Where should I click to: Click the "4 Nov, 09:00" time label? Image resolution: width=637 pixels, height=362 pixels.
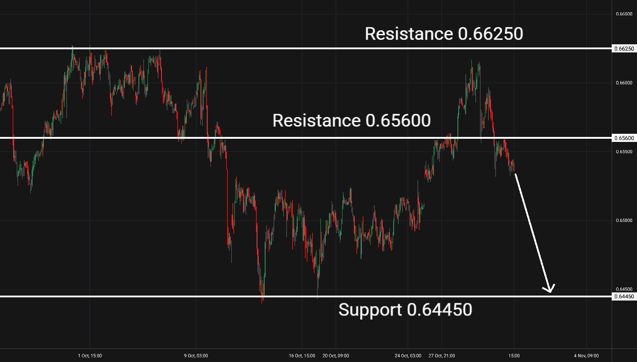click(x=586, y=356)
